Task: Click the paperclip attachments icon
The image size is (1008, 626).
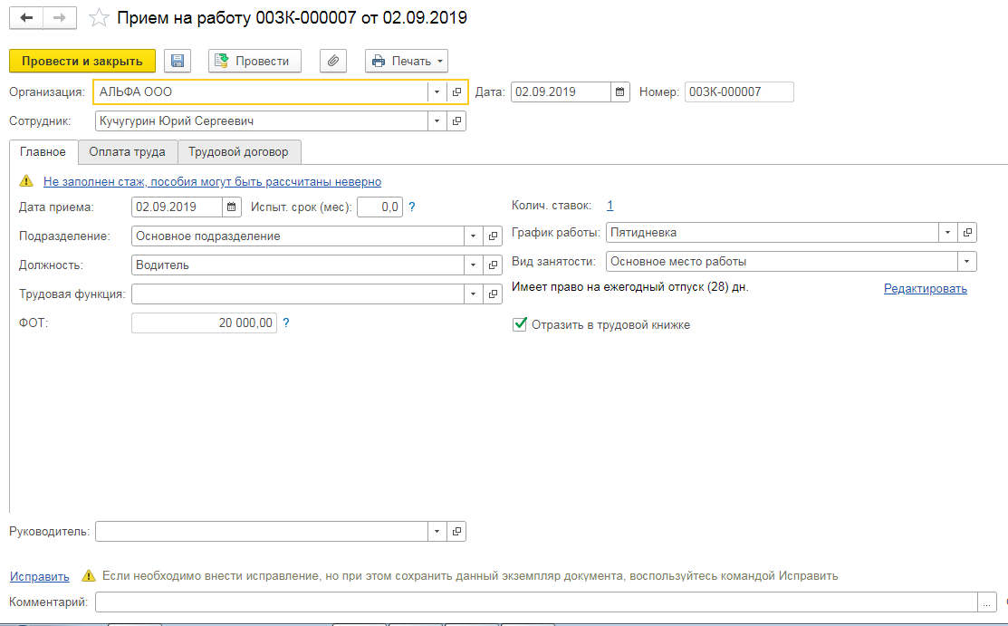Action: [333, 61]
